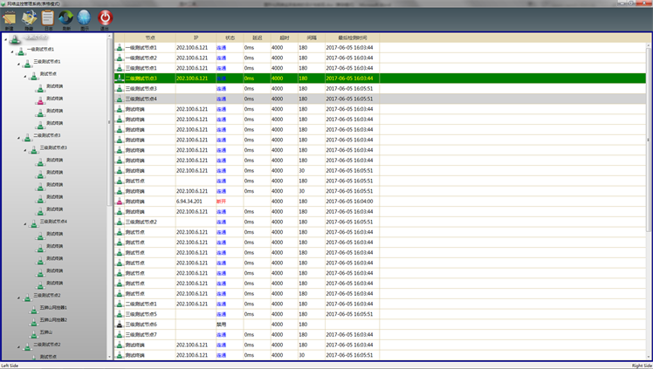The width and height of the screenshot is (653, 369).
Task: Click the red 退出 (Exit) power icon
Action: point(105,17)
